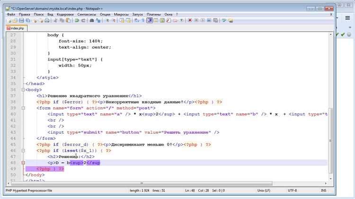This screenshot has width=355, height=199.
Task: Click the run macro multiple times icon
Action: (x=209, y=21)
